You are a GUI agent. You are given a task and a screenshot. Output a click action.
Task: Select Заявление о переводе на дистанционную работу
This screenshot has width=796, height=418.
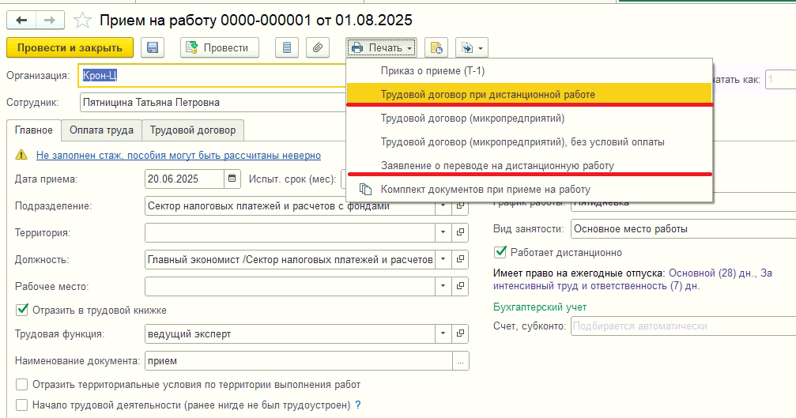(x=529, y=165)
